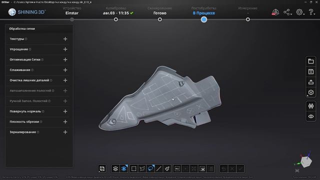Click the mesh alignment icon on right sidebar
Viewport: 320px width, 180px height.
(311, 106)
